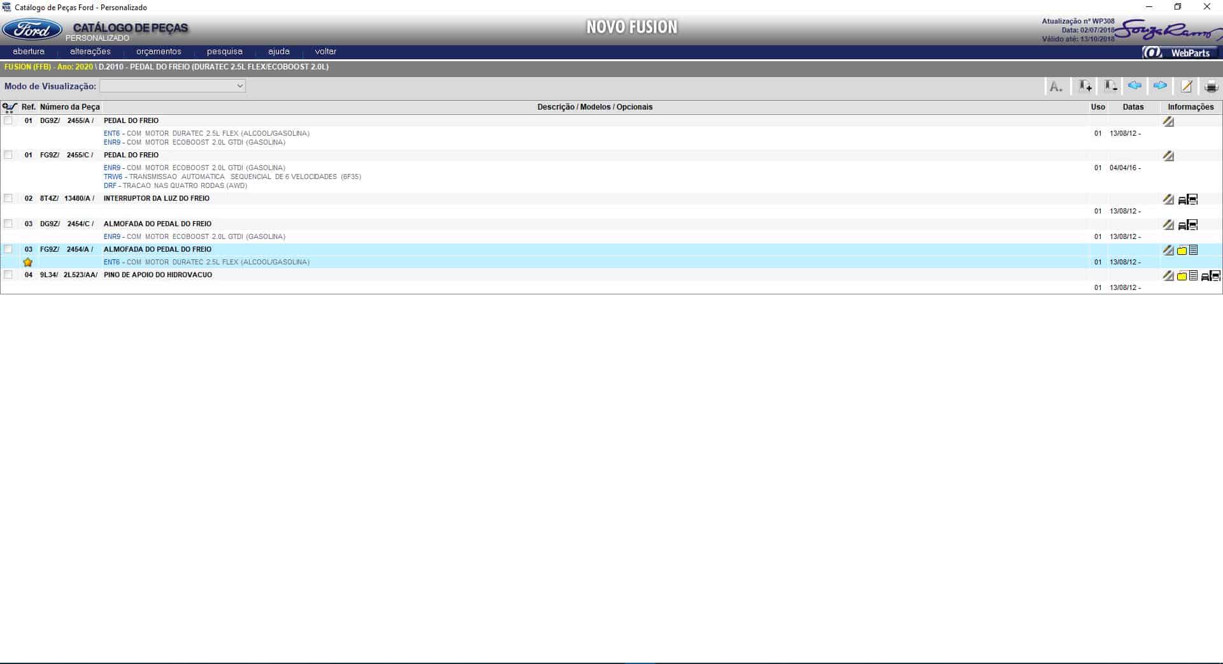1223x664 pixels.
Task: Open the WebParts logo link
Action: pyautogui.click(x=1179, y=52)
